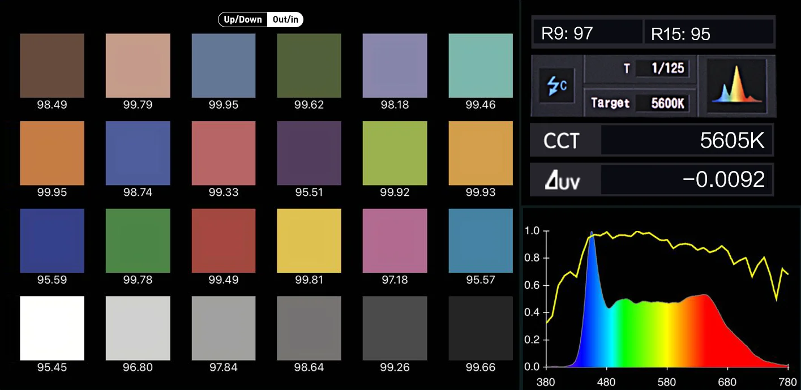Pick the light skin swatch 99.79
This screenshot has height=390, width=801.
click(x=138, y=66)
